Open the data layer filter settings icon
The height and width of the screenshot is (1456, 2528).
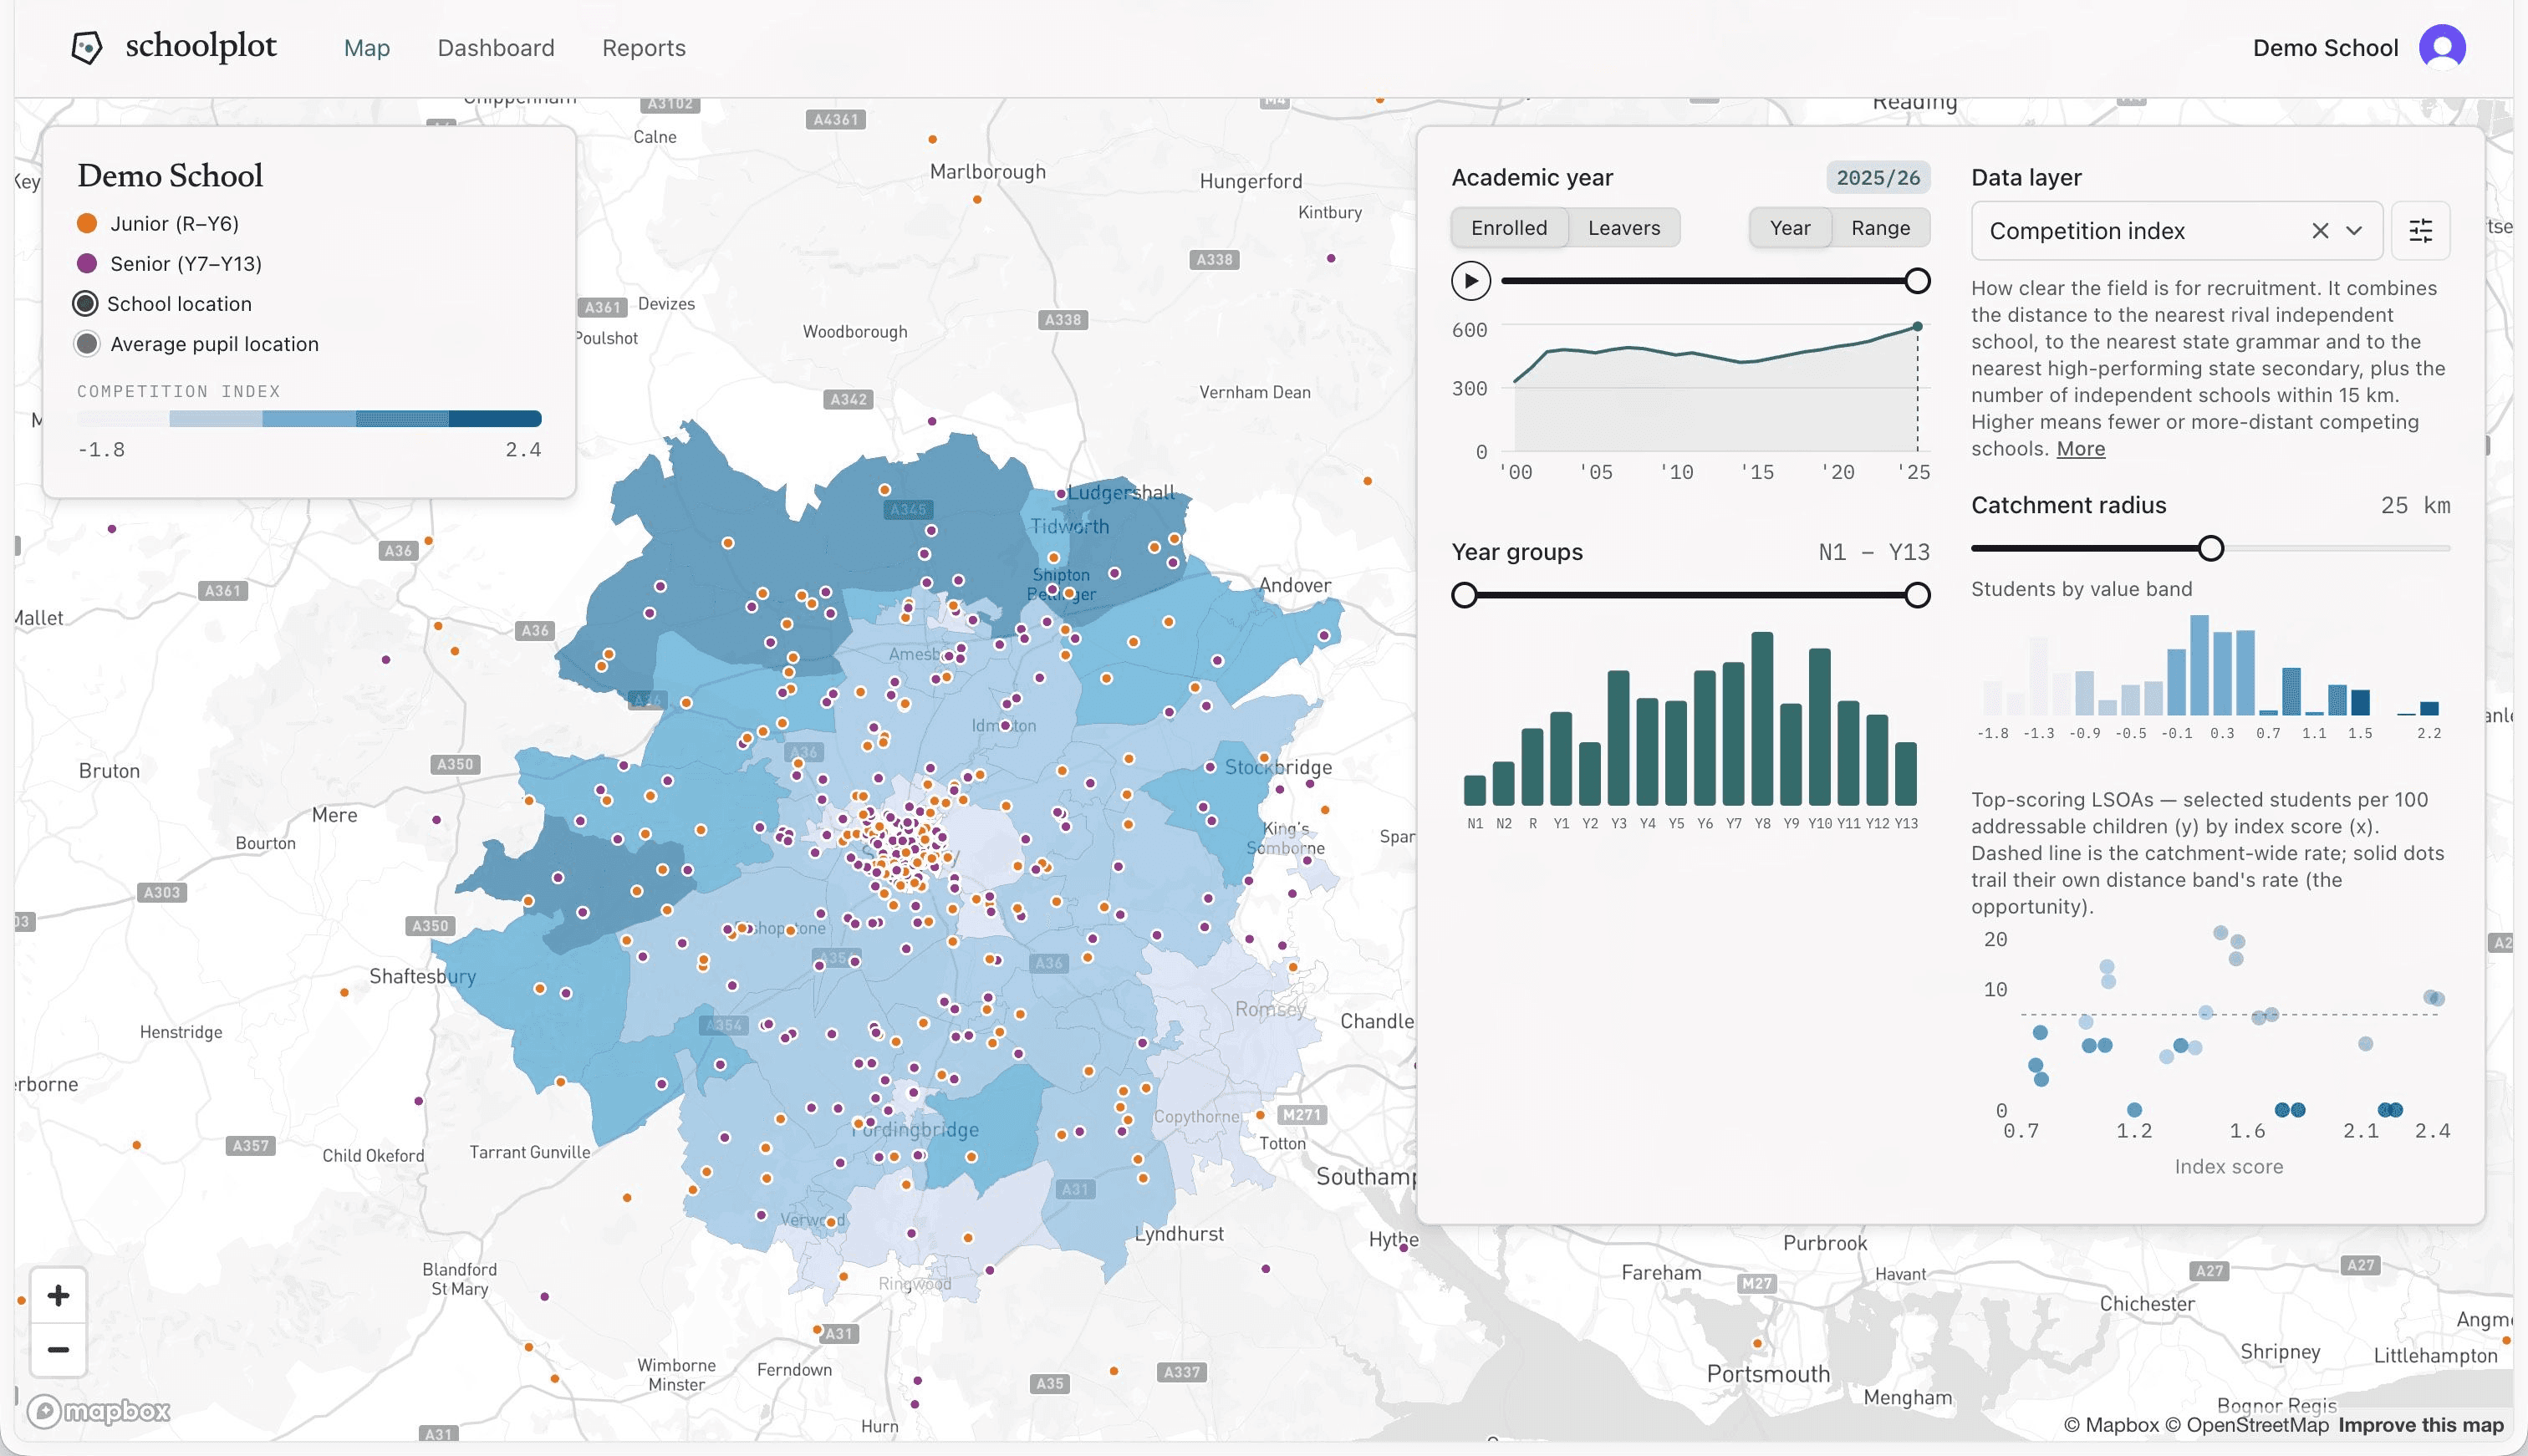point(2420,231)
